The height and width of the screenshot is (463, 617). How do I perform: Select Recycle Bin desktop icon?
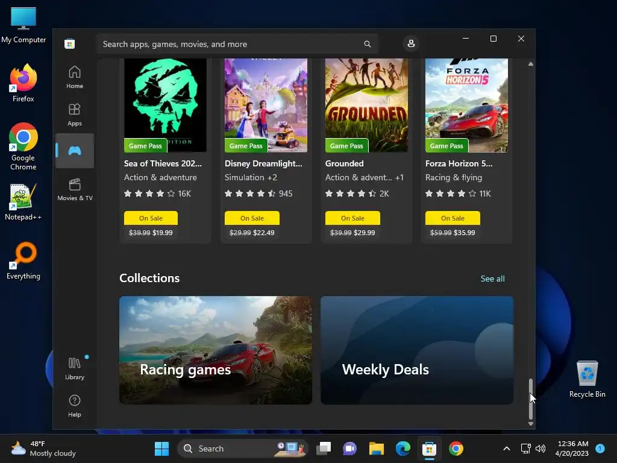pos(587,379)
